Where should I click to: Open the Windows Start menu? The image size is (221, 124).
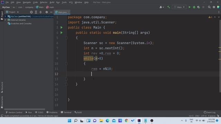pos(69,121)
